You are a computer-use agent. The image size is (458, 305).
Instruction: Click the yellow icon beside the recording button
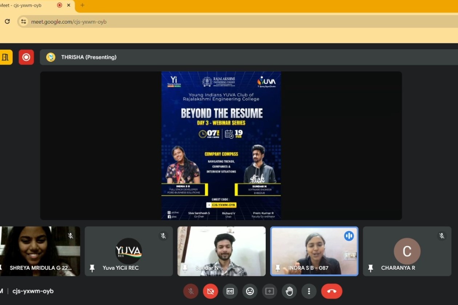tap(5, 57)
